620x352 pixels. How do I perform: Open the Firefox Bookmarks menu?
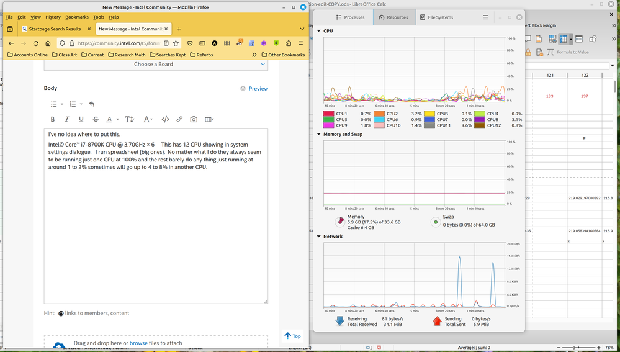77,17
